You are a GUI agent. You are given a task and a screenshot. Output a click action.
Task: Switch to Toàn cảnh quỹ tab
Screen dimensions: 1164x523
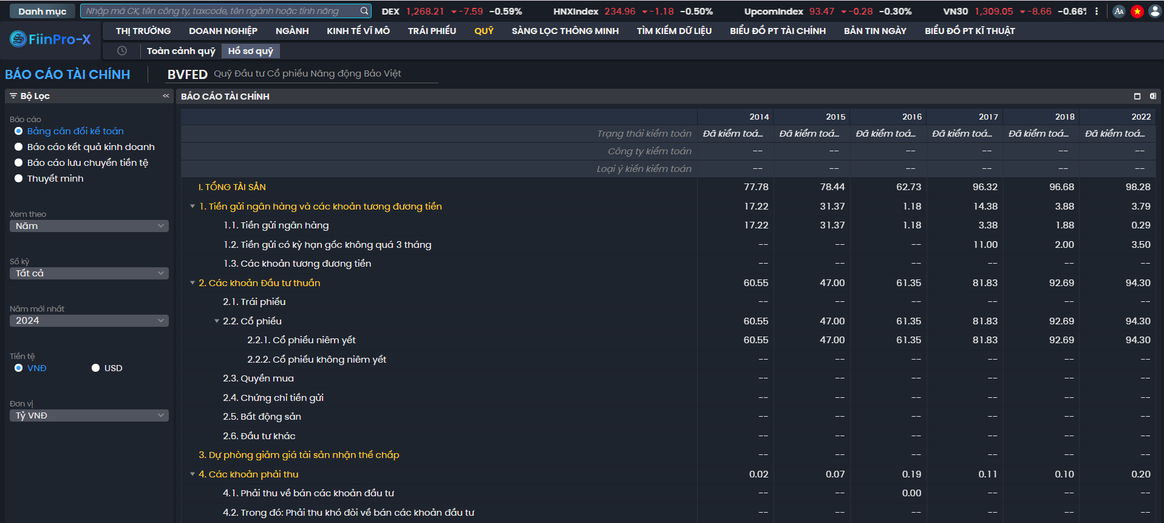point(181,51)
